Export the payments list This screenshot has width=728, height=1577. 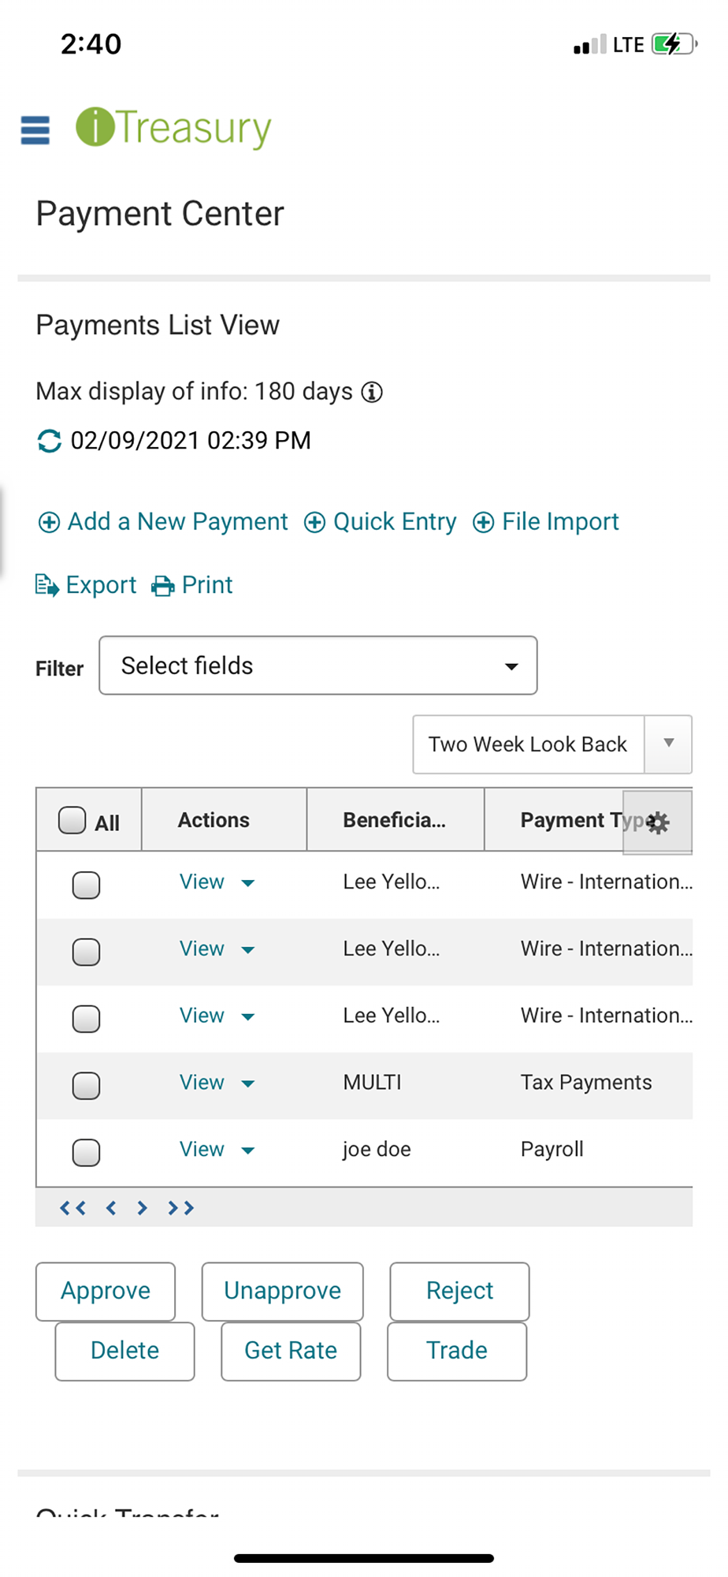click(x=86, y=585)
